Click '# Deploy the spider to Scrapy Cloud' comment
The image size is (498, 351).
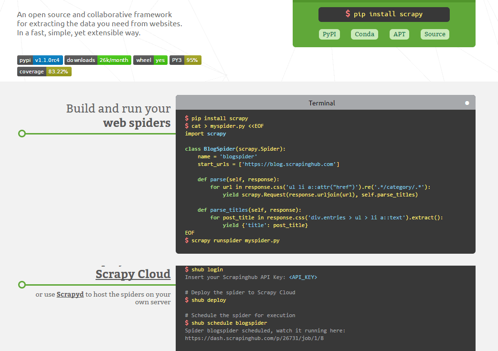pos(240,292)
